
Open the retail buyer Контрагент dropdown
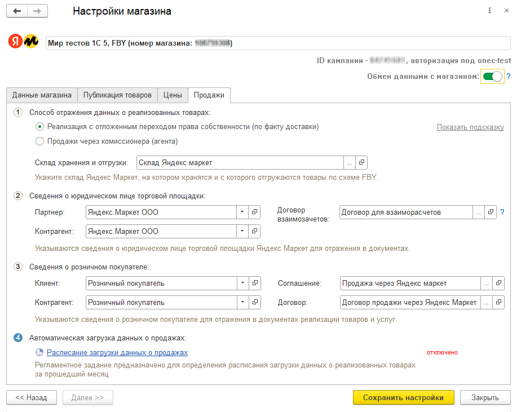pyautogui.click(x=242, y=302)
